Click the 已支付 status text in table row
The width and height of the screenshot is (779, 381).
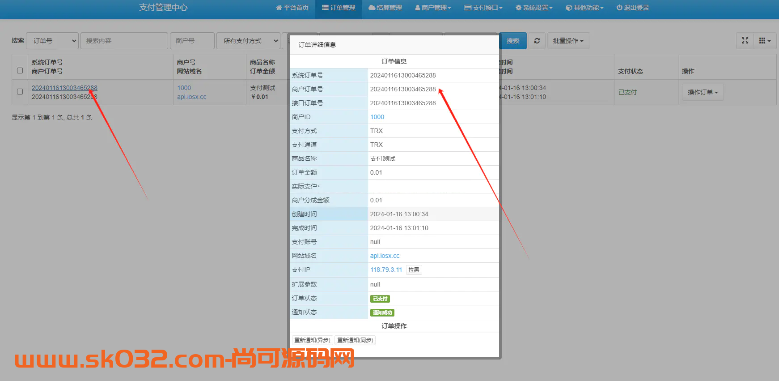click(627, 92)
